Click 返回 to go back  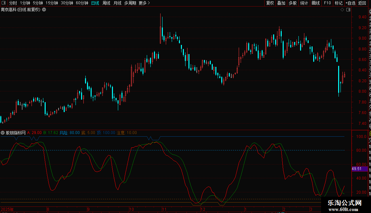362,3
